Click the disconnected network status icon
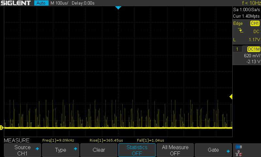This screenshot has height=157, width=261. [x=239, y=153]
